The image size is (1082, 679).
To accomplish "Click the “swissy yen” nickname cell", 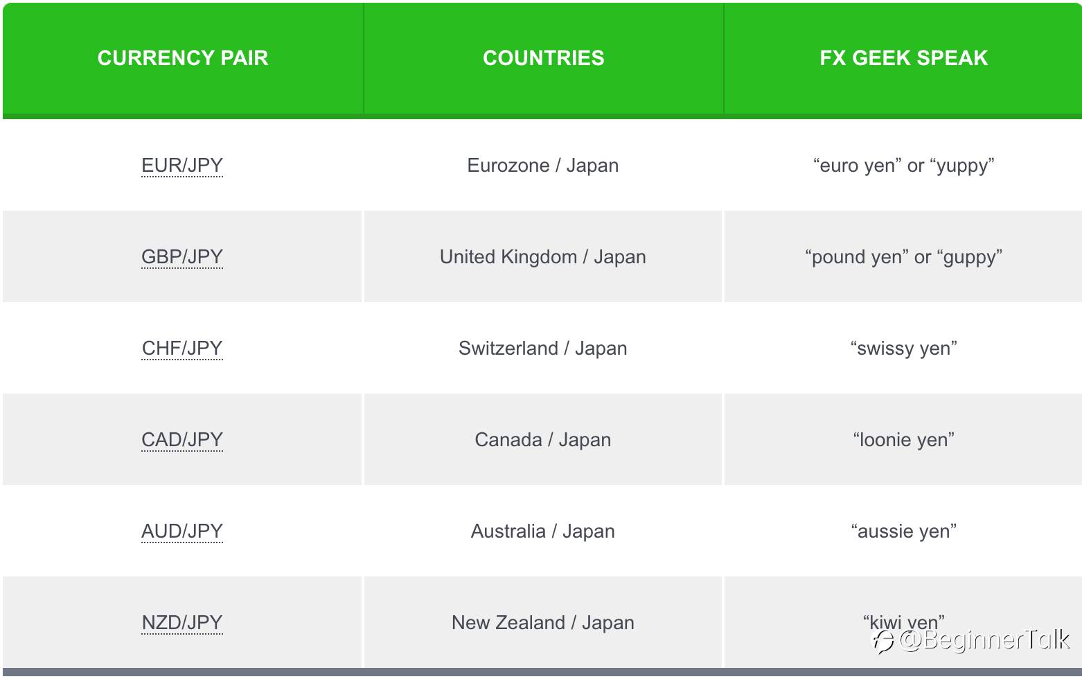I will tap(903, 349).
